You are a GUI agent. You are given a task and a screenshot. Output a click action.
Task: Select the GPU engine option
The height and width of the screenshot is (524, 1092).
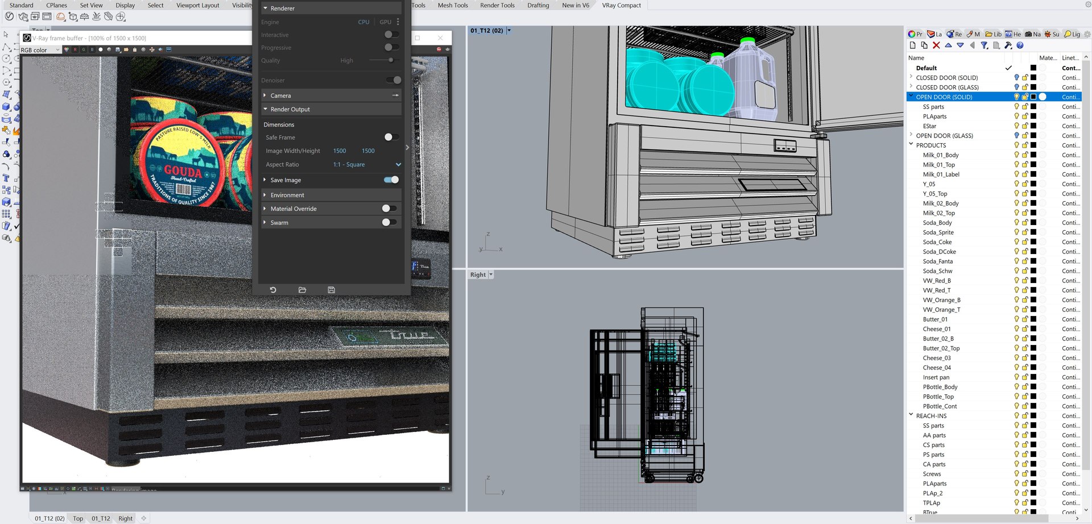pos(386,22)
